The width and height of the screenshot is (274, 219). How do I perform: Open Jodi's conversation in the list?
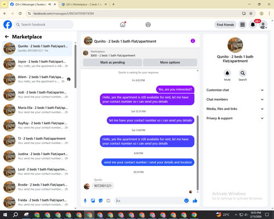click(37, 95)
